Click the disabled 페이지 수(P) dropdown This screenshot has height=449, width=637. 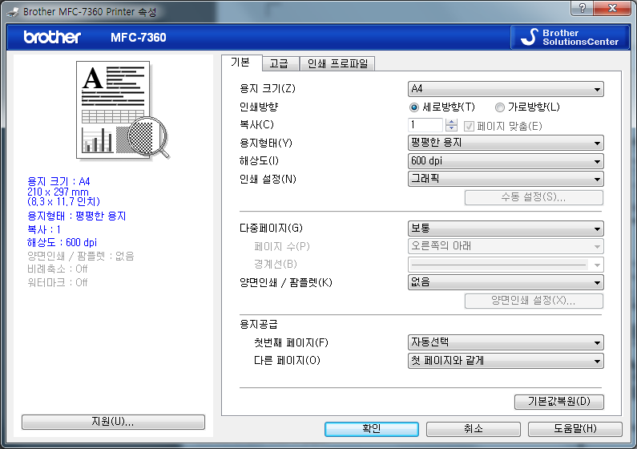506,246
